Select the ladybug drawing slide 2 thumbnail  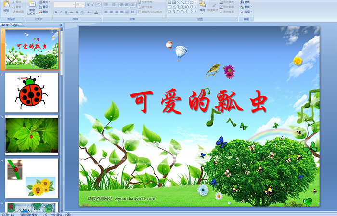pos(32,92)
